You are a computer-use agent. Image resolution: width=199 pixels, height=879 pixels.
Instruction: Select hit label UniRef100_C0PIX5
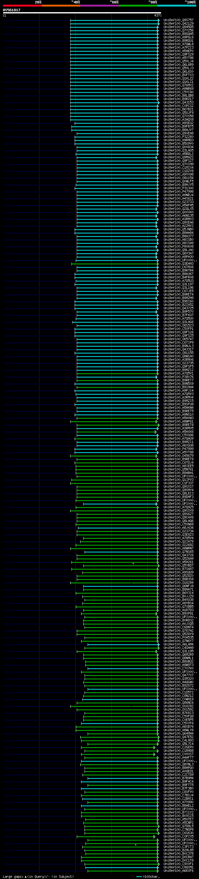178,836
